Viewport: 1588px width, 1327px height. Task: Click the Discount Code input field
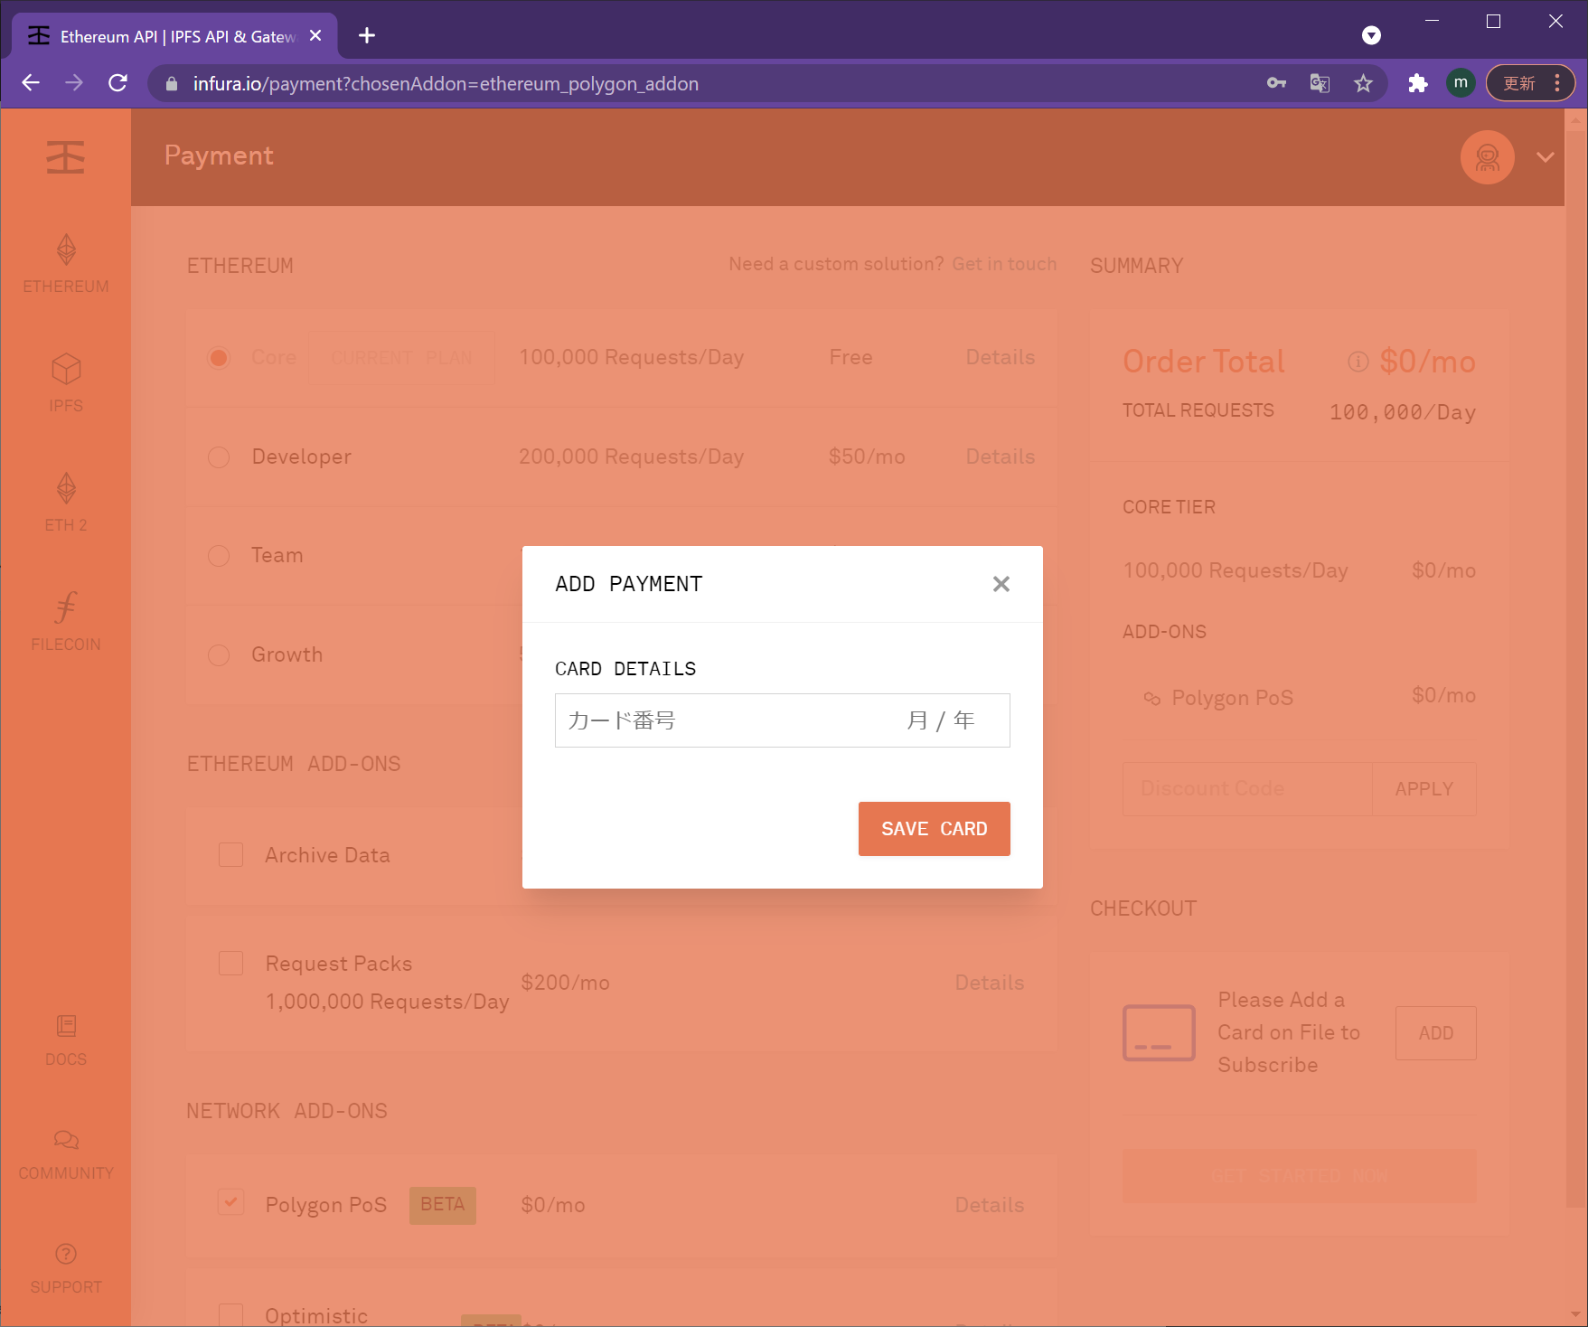tap(1247, 789)
